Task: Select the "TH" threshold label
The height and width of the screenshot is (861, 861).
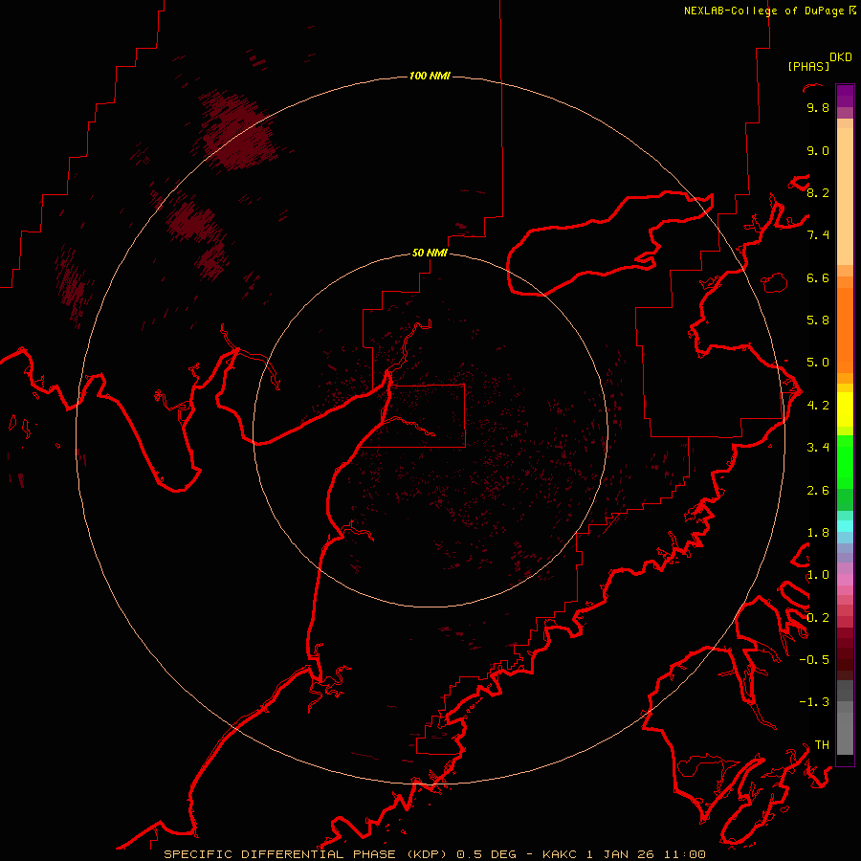Action: [822, 745]
